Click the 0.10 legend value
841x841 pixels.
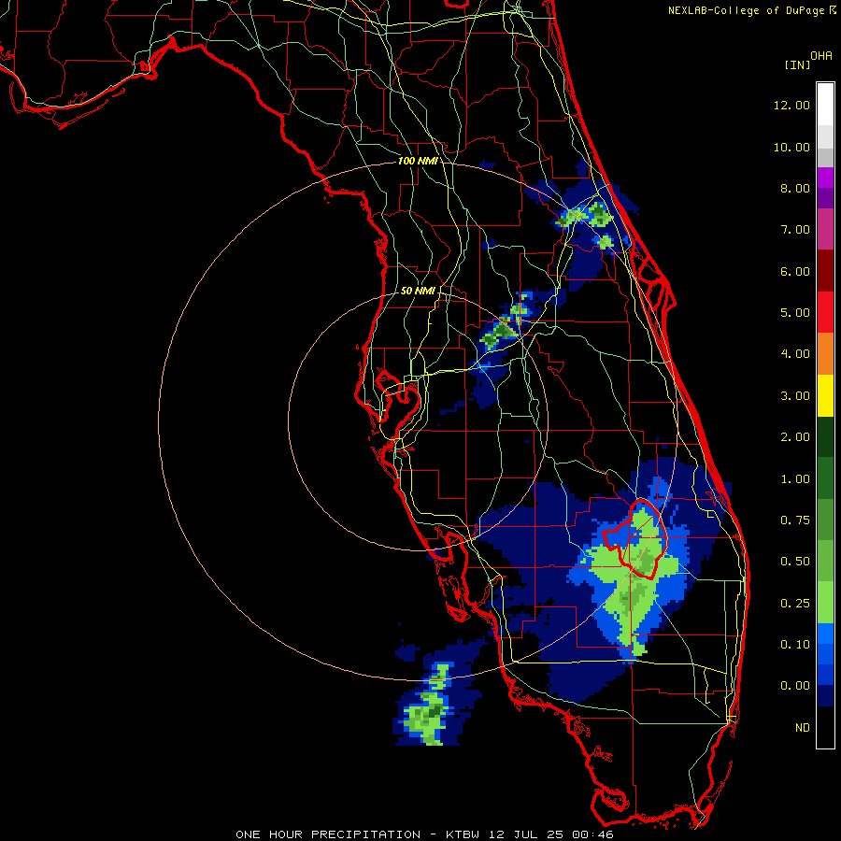[795, 645]
